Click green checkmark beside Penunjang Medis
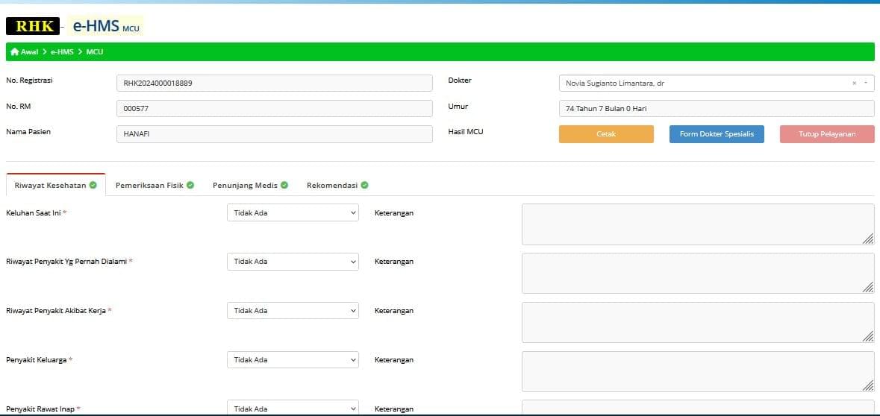Viewport: 880px width, 416px height. pyautogui.click(x=285, y=185)
